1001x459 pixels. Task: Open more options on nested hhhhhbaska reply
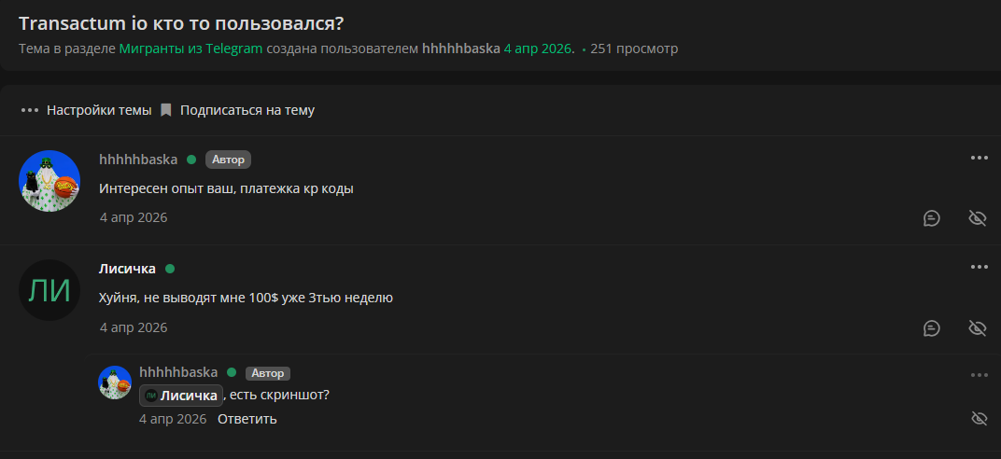979,375
